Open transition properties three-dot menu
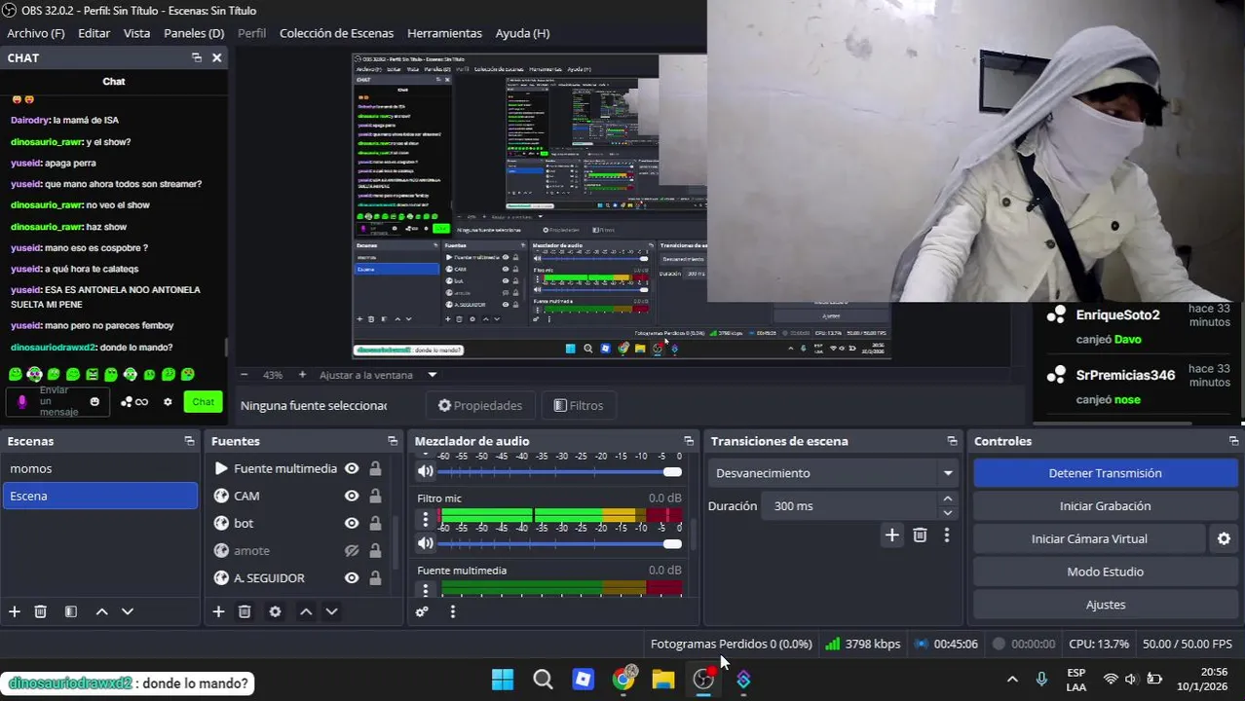1245x701 pixels. (946, 535)
